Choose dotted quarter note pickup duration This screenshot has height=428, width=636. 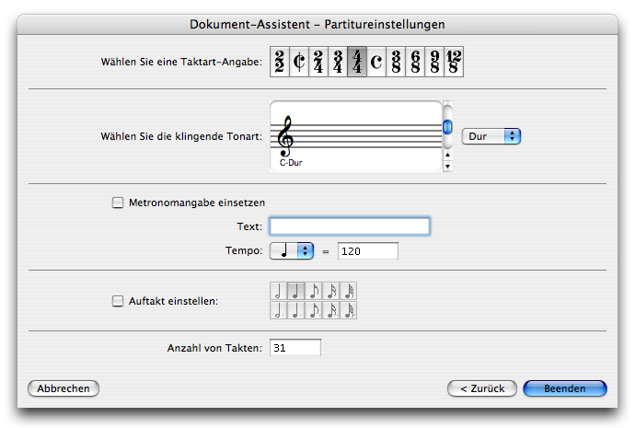click(295, 311)
